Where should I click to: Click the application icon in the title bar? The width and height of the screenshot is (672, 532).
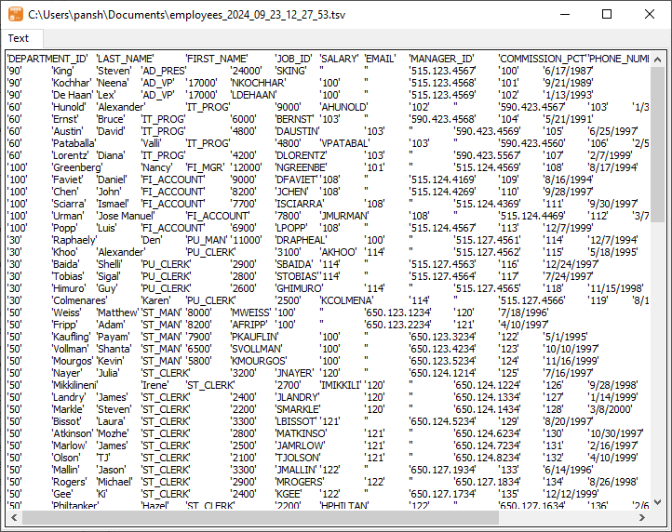click(x=15, y=15)
